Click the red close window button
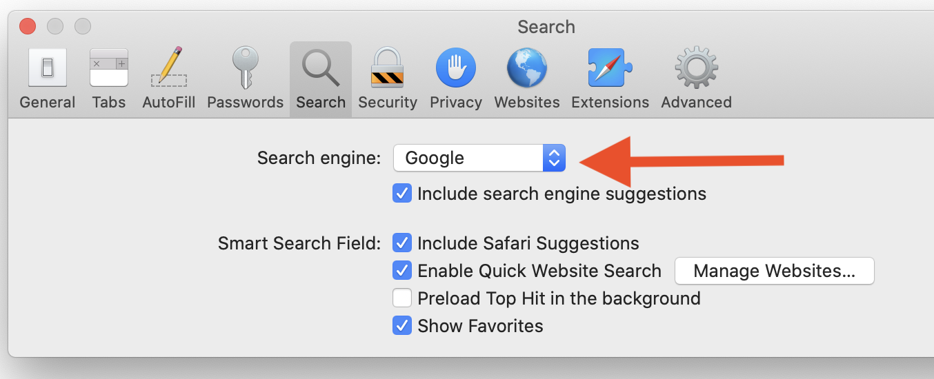The height and width of the screenshot is (379, 934). tap(28, 27)
